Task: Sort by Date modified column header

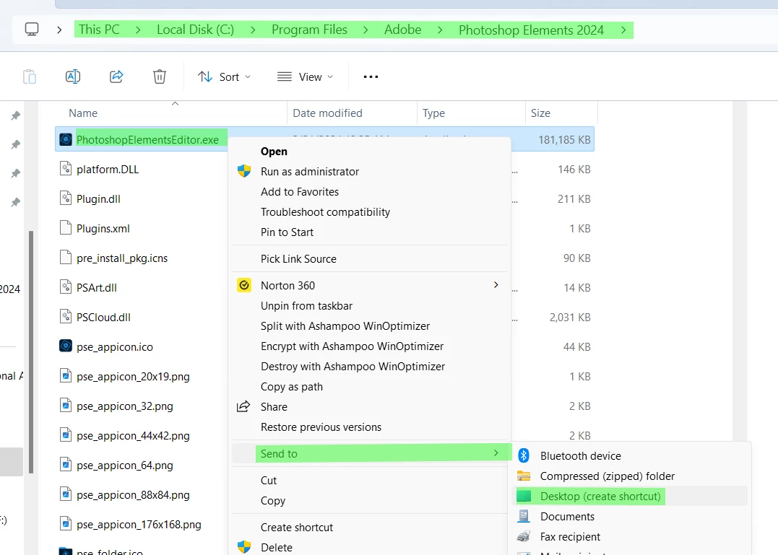Action: 327,113
